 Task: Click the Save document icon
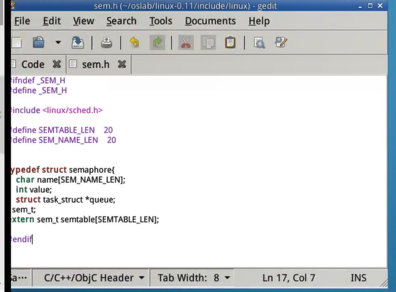[x=78, y=43]
